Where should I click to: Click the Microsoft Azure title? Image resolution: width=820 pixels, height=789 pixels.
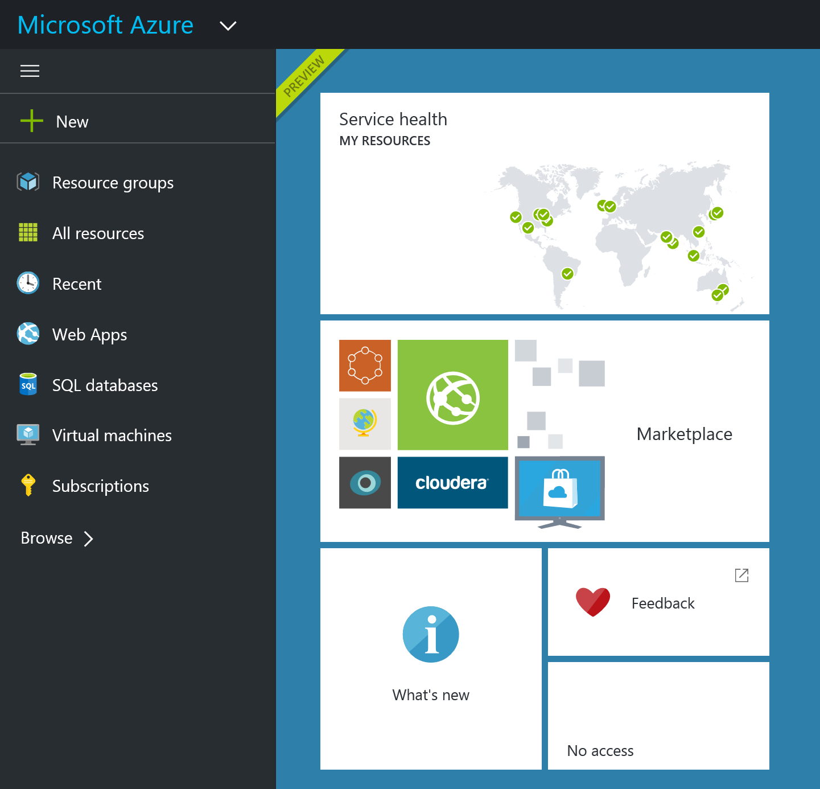(105, 25)
